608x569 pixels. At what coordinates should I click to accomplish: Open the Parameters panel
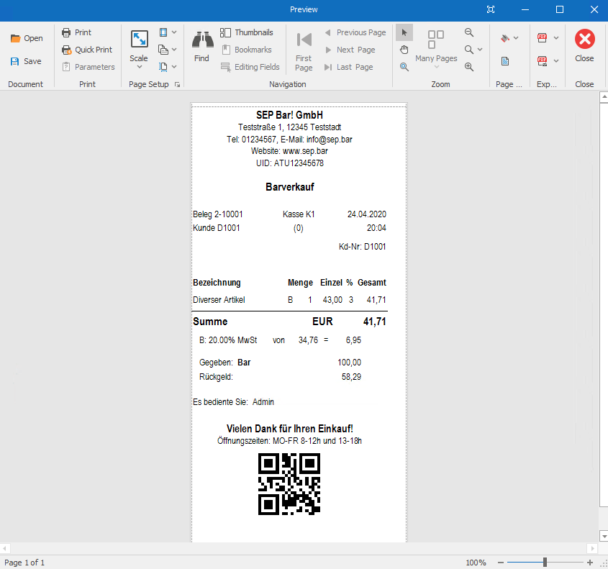pyautogui.click(x=89, y=67)
